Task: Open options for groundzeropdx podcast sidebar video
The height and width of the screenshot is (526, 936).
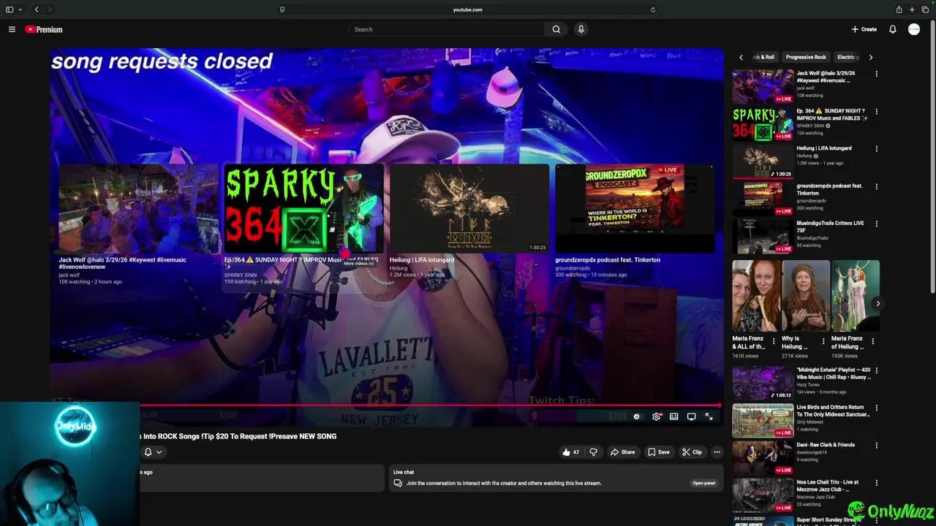Action: click(x=876, y=186)
